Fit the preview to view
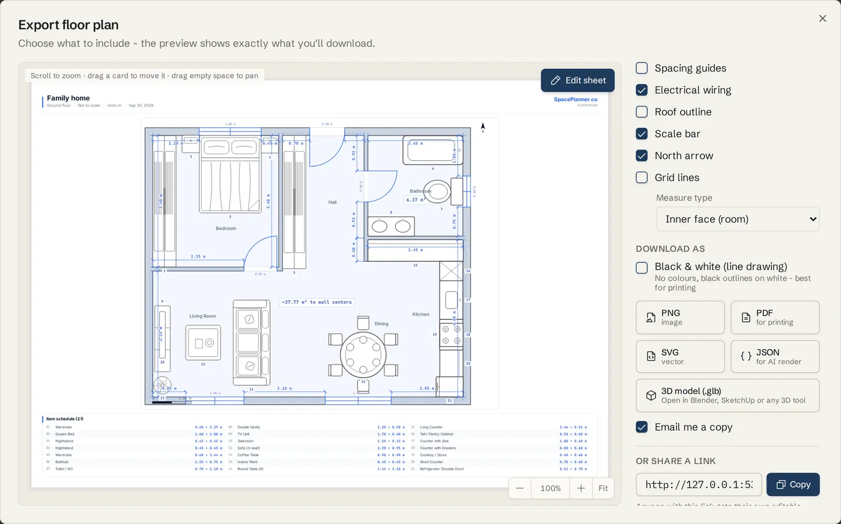 pyautogui.click(x=603, y=489)
